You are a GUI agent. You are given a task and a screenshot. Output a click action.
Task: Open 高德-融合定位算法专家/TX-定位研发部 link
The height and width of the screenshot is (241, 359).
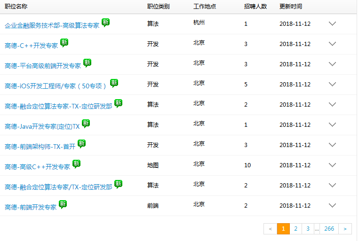point(58,187)
